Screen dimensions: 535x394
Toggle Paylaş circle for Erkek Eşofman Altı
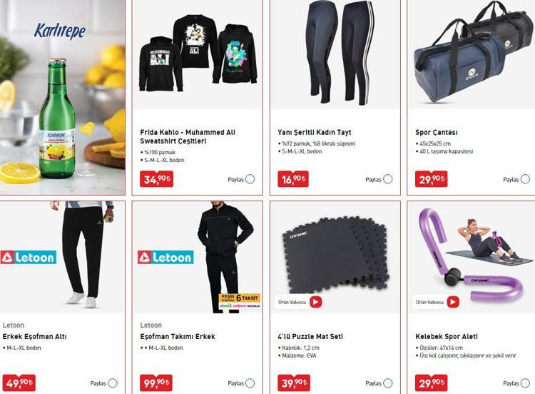(x=113, y=383)
